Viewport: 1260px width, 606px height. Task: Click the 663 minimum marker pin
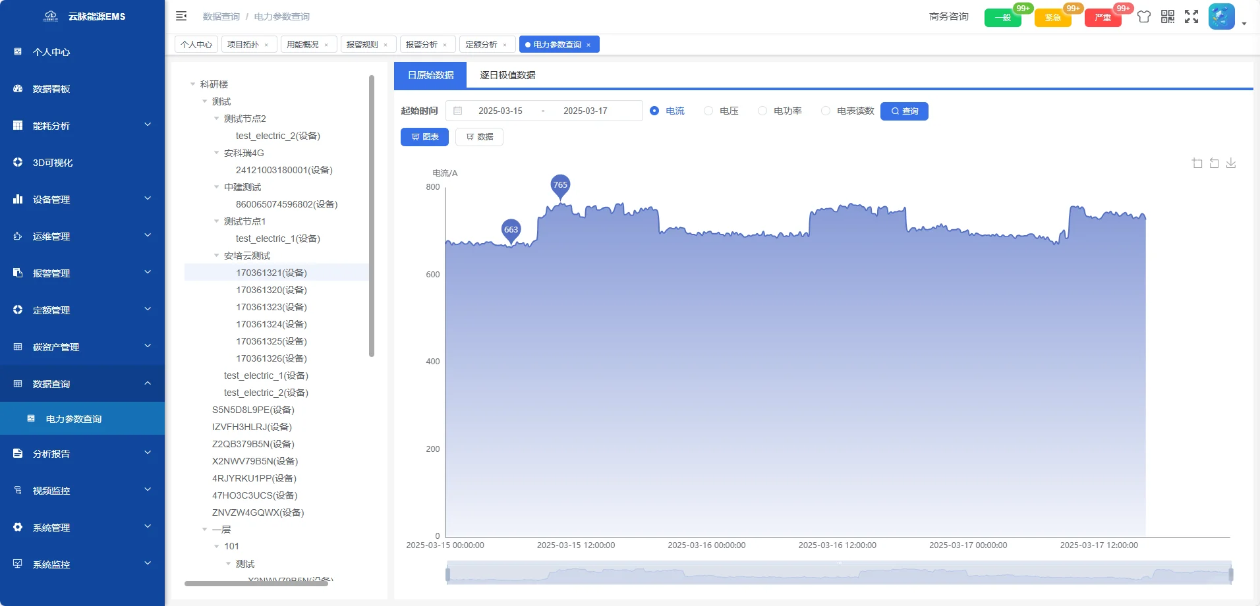tap(511, 231)
